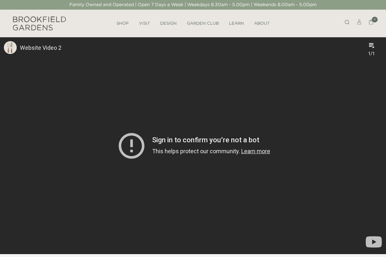Open the Shop menu

click(x=123, y=23)
